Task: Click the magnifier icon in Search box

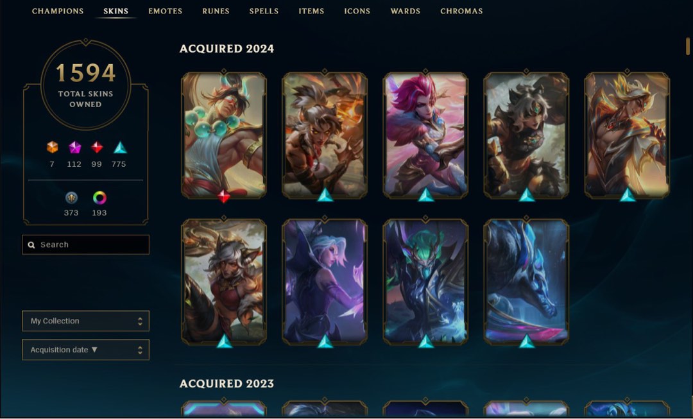Action: 31,245
